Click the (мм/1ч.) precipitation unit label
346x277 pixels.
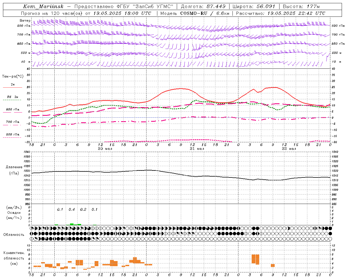click(x=14, y=218)
